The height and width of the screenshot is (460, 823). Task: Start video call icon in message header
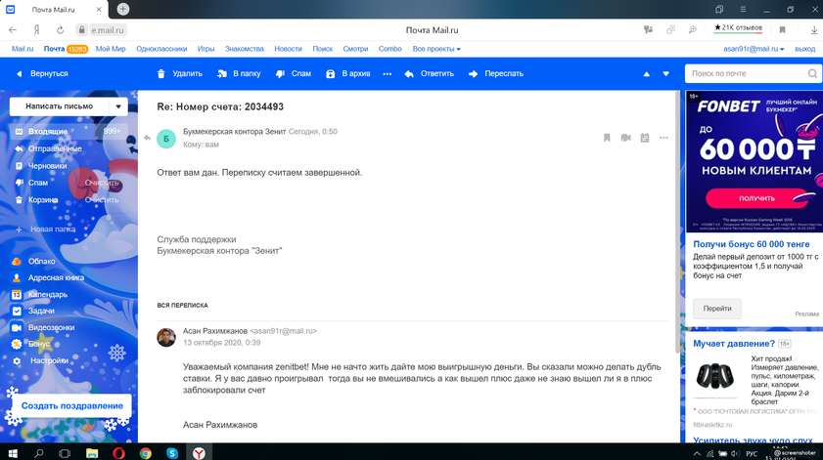625,138
